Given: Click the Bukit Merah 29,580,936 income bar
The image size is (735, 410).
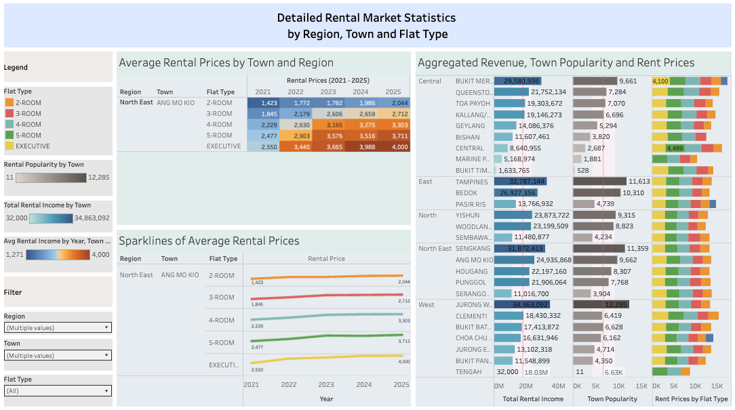Looking at the screenshot, I should tap(517, 81).
